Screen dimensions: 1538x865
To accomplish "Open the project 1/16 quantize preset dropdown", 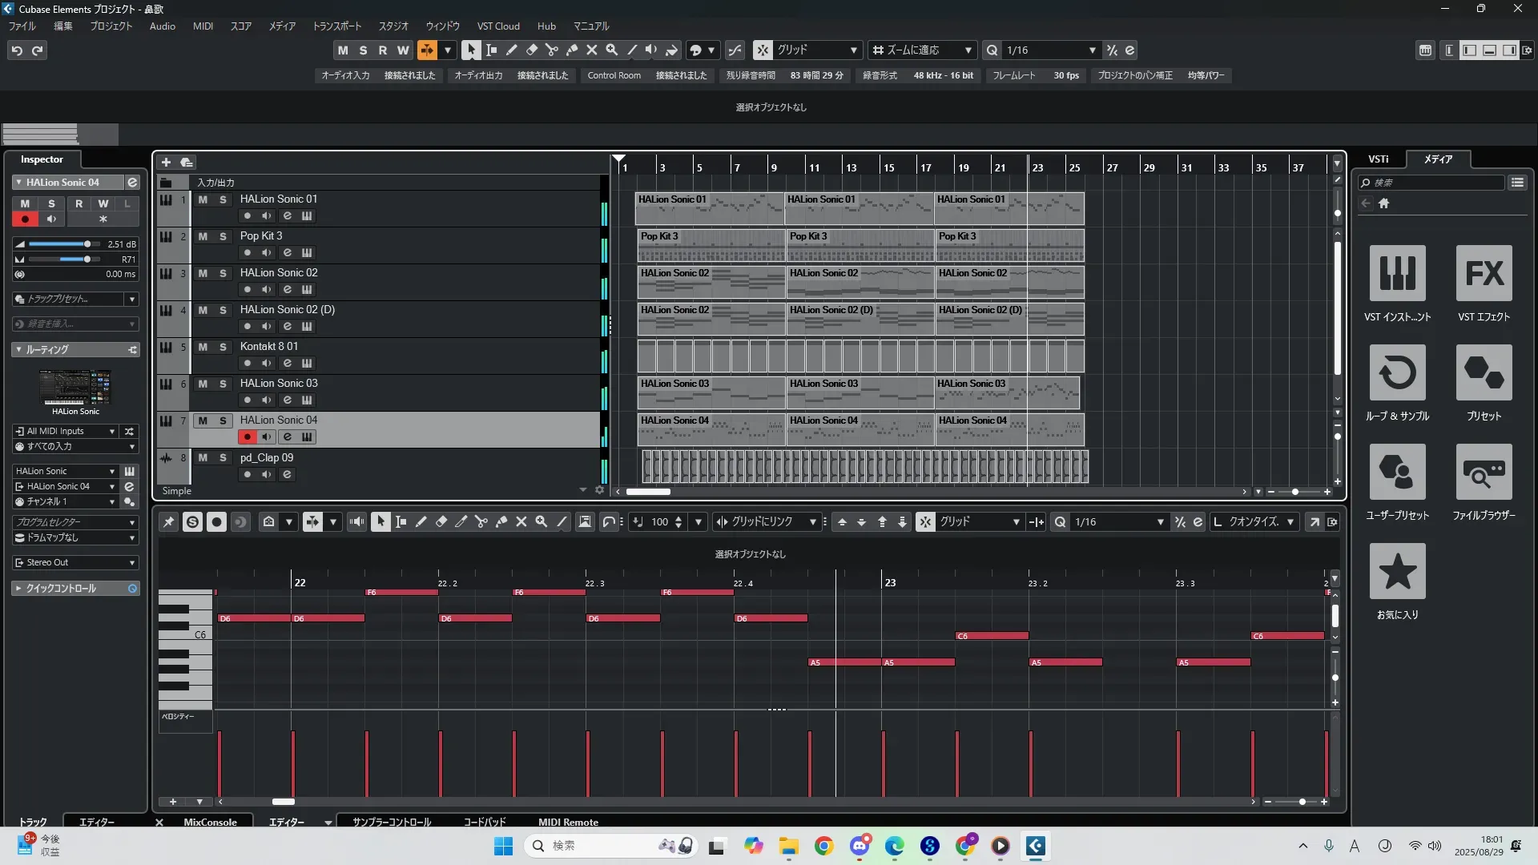I will pos(1092,50).
